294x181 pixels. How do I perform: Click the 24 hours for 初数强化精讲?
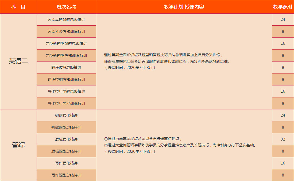point(283,115)
